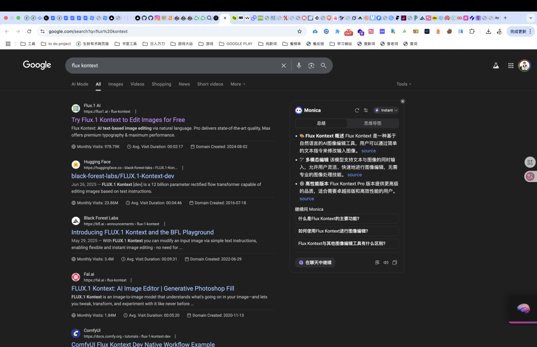The image size is (537, 347).
Task: Switch to News tab
Action: (184, 84)
